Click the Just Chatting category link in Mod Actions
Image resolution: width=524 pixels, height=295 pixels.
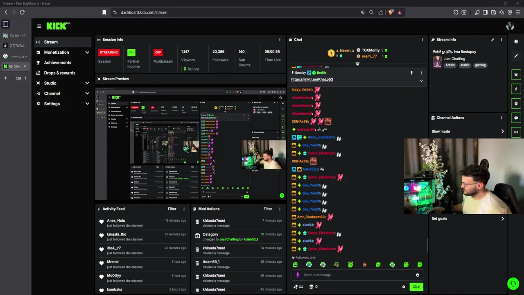pos(229,239)
